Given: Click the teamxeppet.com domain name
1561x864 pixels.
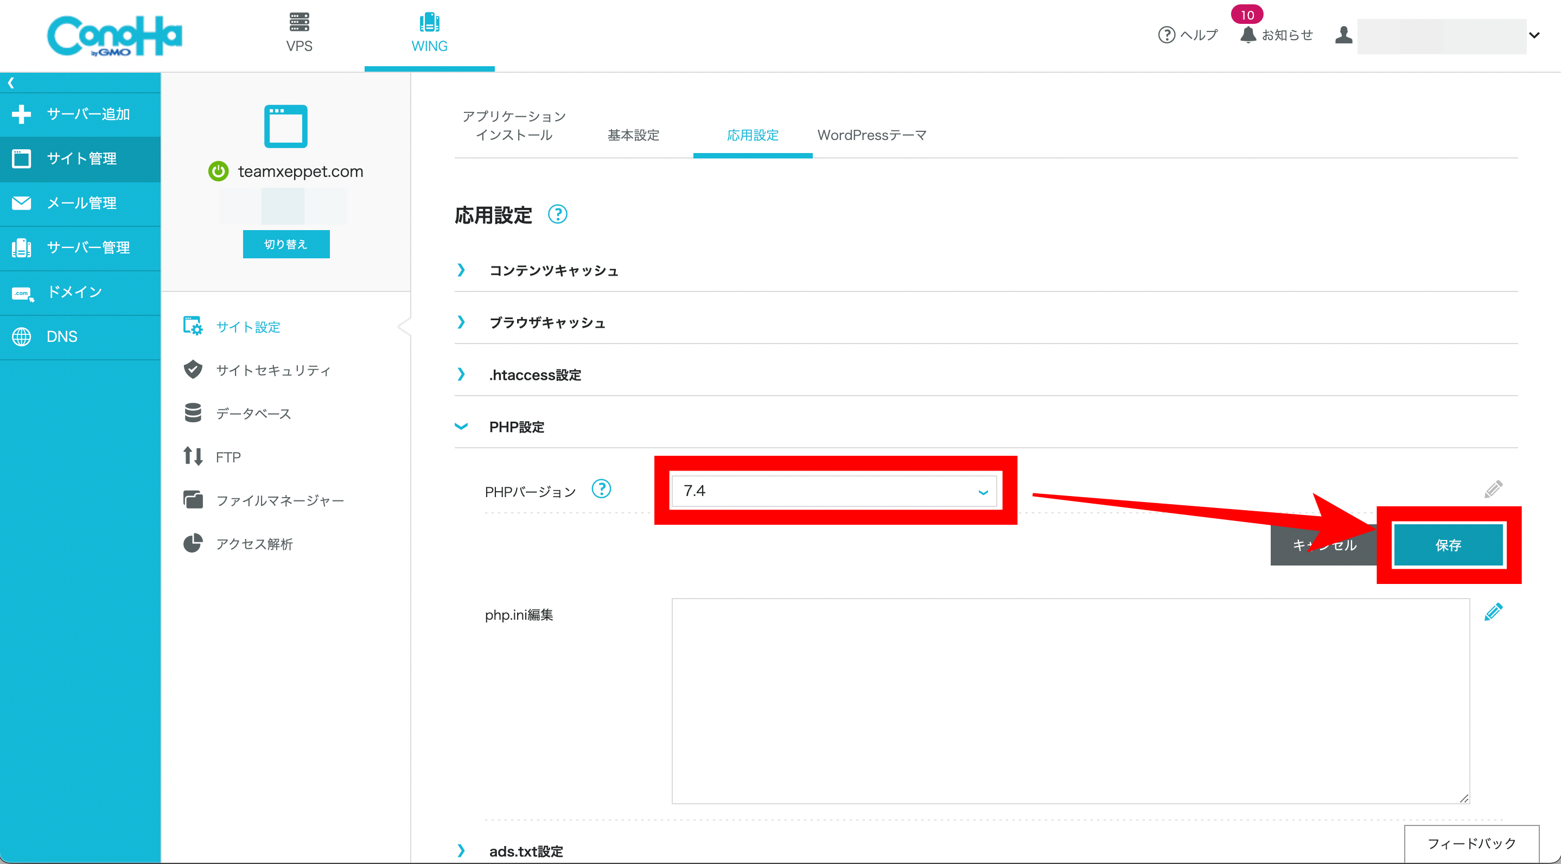Looking at the screenshot, I should pos(301,171).
